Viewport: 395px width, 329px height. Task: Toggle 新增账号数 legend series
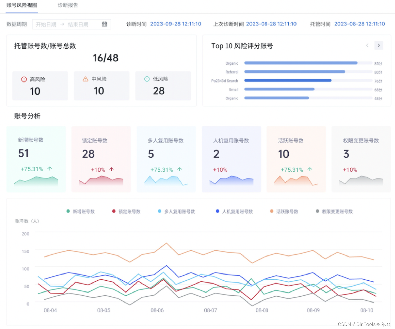point(80,212)
